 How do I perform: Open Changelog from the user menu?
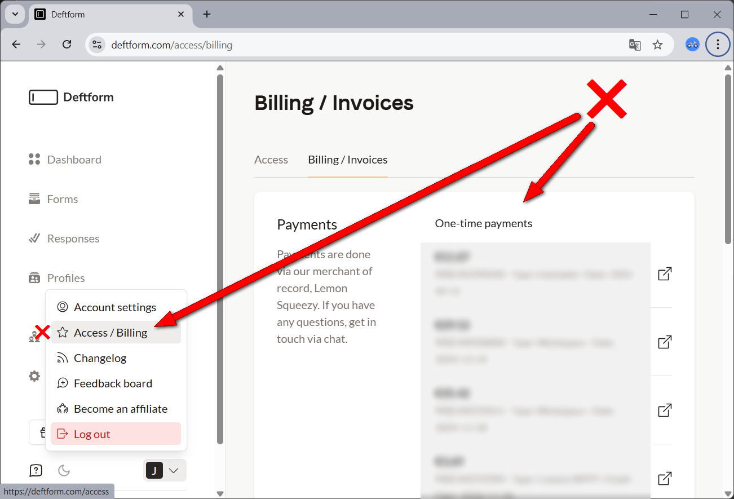[x=116, y=358]
